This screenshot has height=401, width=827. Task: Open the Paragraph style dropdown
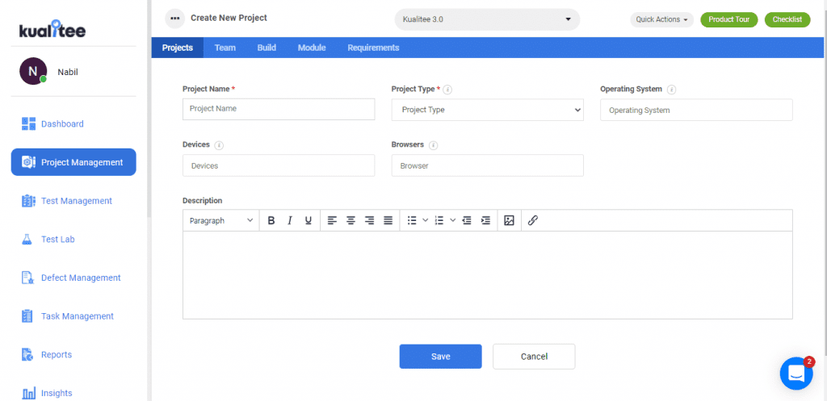(x=221, y=221)
